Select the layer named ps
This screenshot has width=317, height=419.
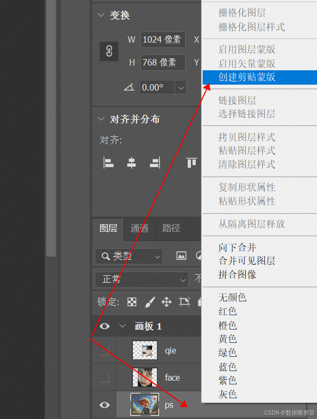[x=169, y=405]
